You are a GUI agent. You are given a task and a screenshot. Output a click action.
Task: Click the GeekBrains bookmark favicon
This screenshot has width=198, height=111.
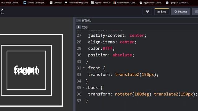(167, 3)
